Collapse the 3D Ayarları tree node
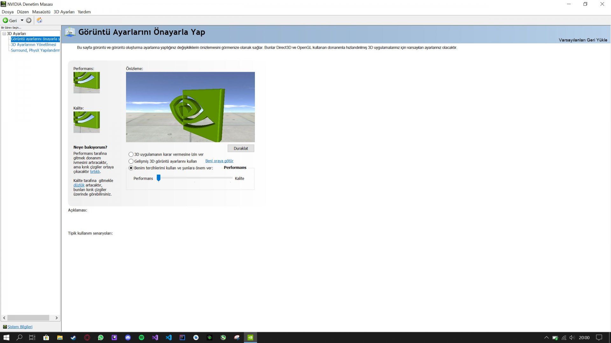This screenshot has width=611, height=343. click(x=4, y=34)
